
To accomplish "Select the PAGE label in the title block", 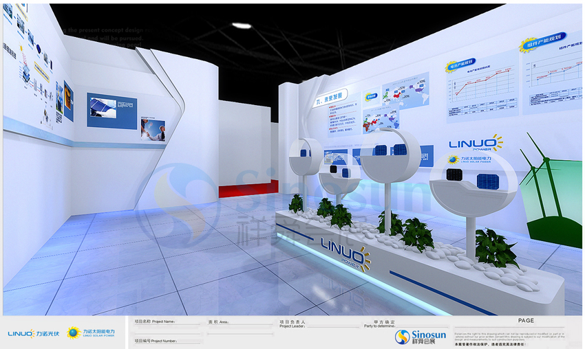I will 526,320.
